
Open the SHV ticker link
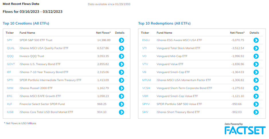click(x=145, y=112)
